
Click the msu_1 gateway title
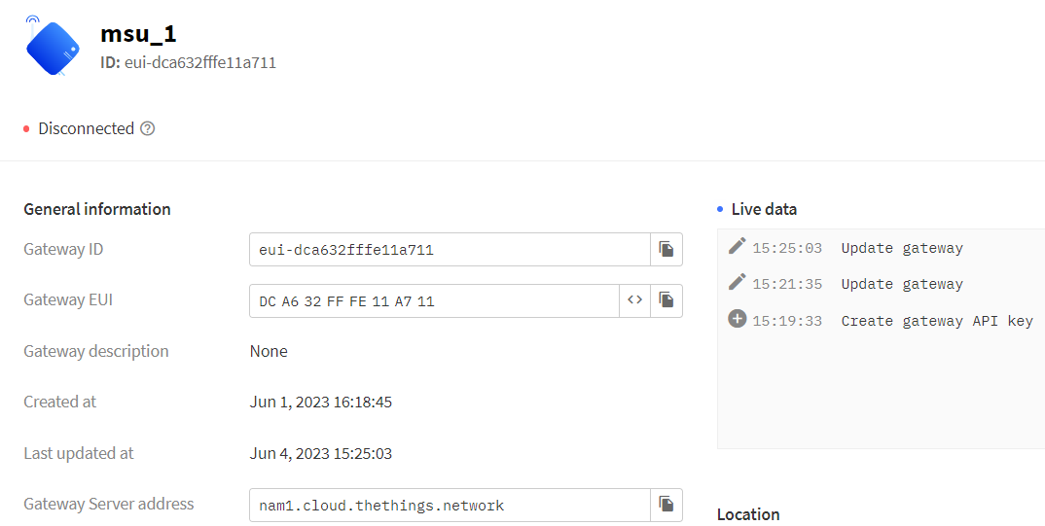[x=138, y=34]
